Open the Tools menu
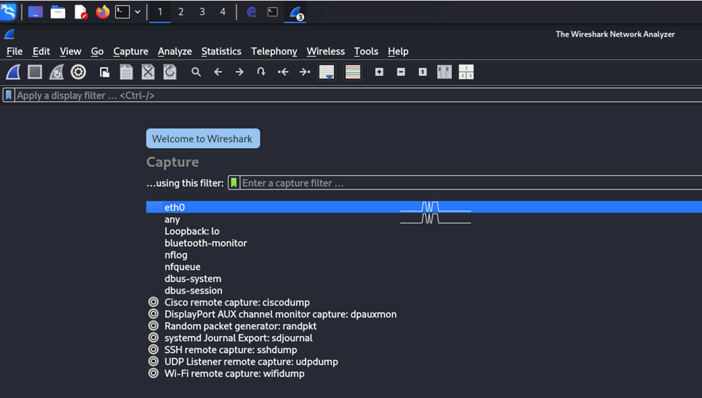Image resolution: width=702 pixels, height=398 pixels. click(x=366, y=51)
